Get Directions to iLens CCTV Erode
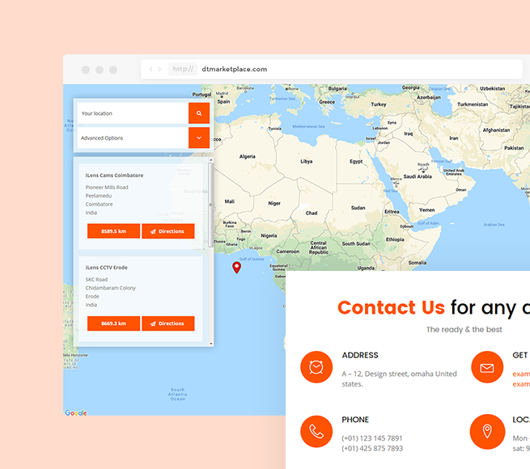530x469 pixels. tap(168, 323)
